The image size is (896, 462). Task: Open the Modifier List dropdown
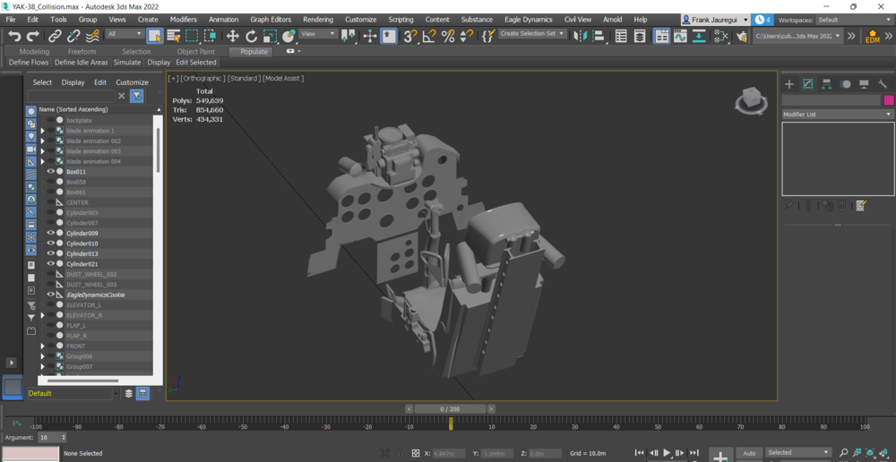837,115
